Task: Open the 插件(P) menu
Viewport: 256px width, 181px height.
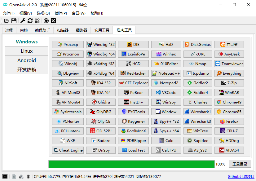Action: [61, 13]
